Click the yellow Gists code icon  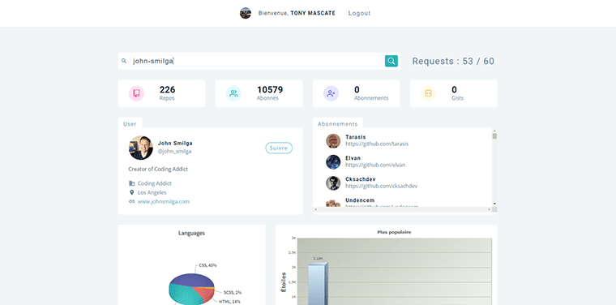(x=429, y=93)
